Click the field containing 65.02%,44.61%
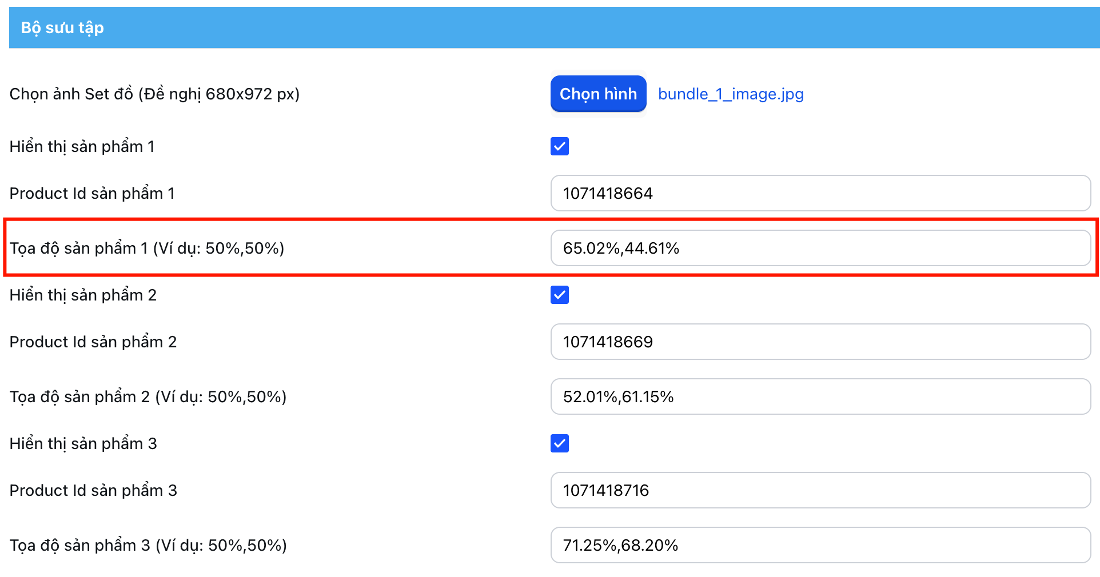This screenshot has height=577, width=1100. coord(820,248)
